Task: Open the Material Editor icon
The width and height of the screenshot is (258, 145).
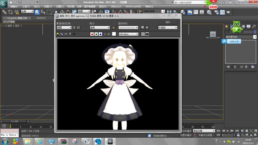Action: click(x=209, y=12)
